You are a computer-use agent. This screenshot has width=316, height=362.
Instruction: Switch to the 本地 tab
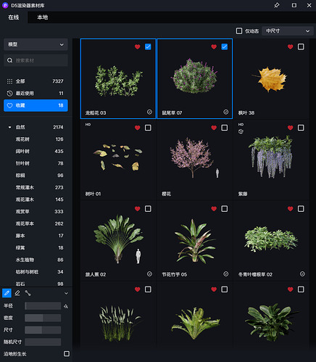[x=43, y=17]
